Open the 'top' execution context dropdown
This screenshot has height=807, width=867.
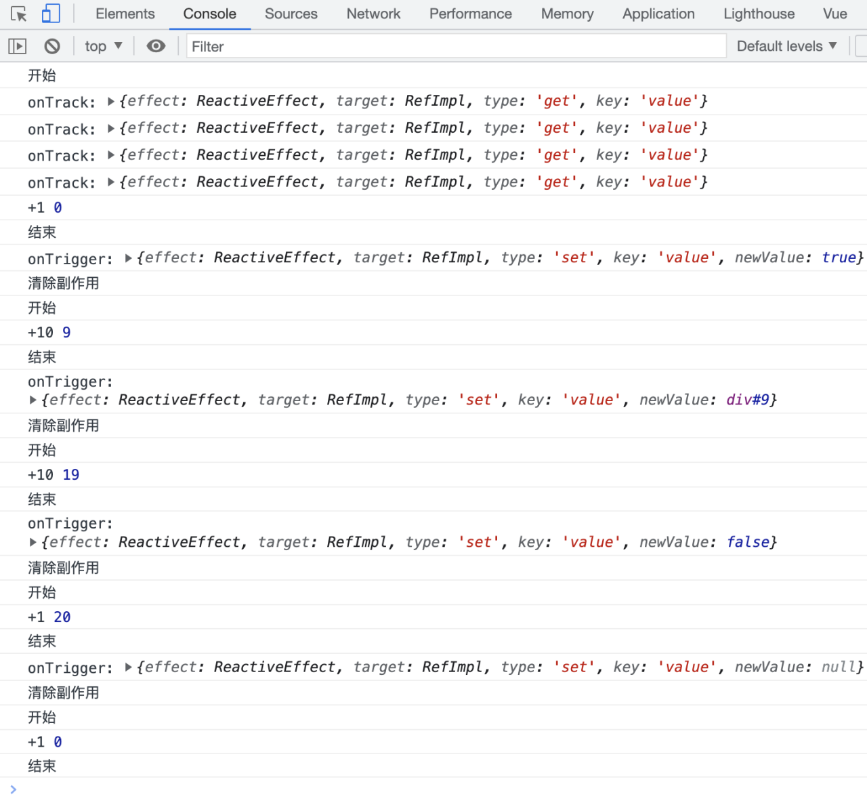click(x=103, y=45)
